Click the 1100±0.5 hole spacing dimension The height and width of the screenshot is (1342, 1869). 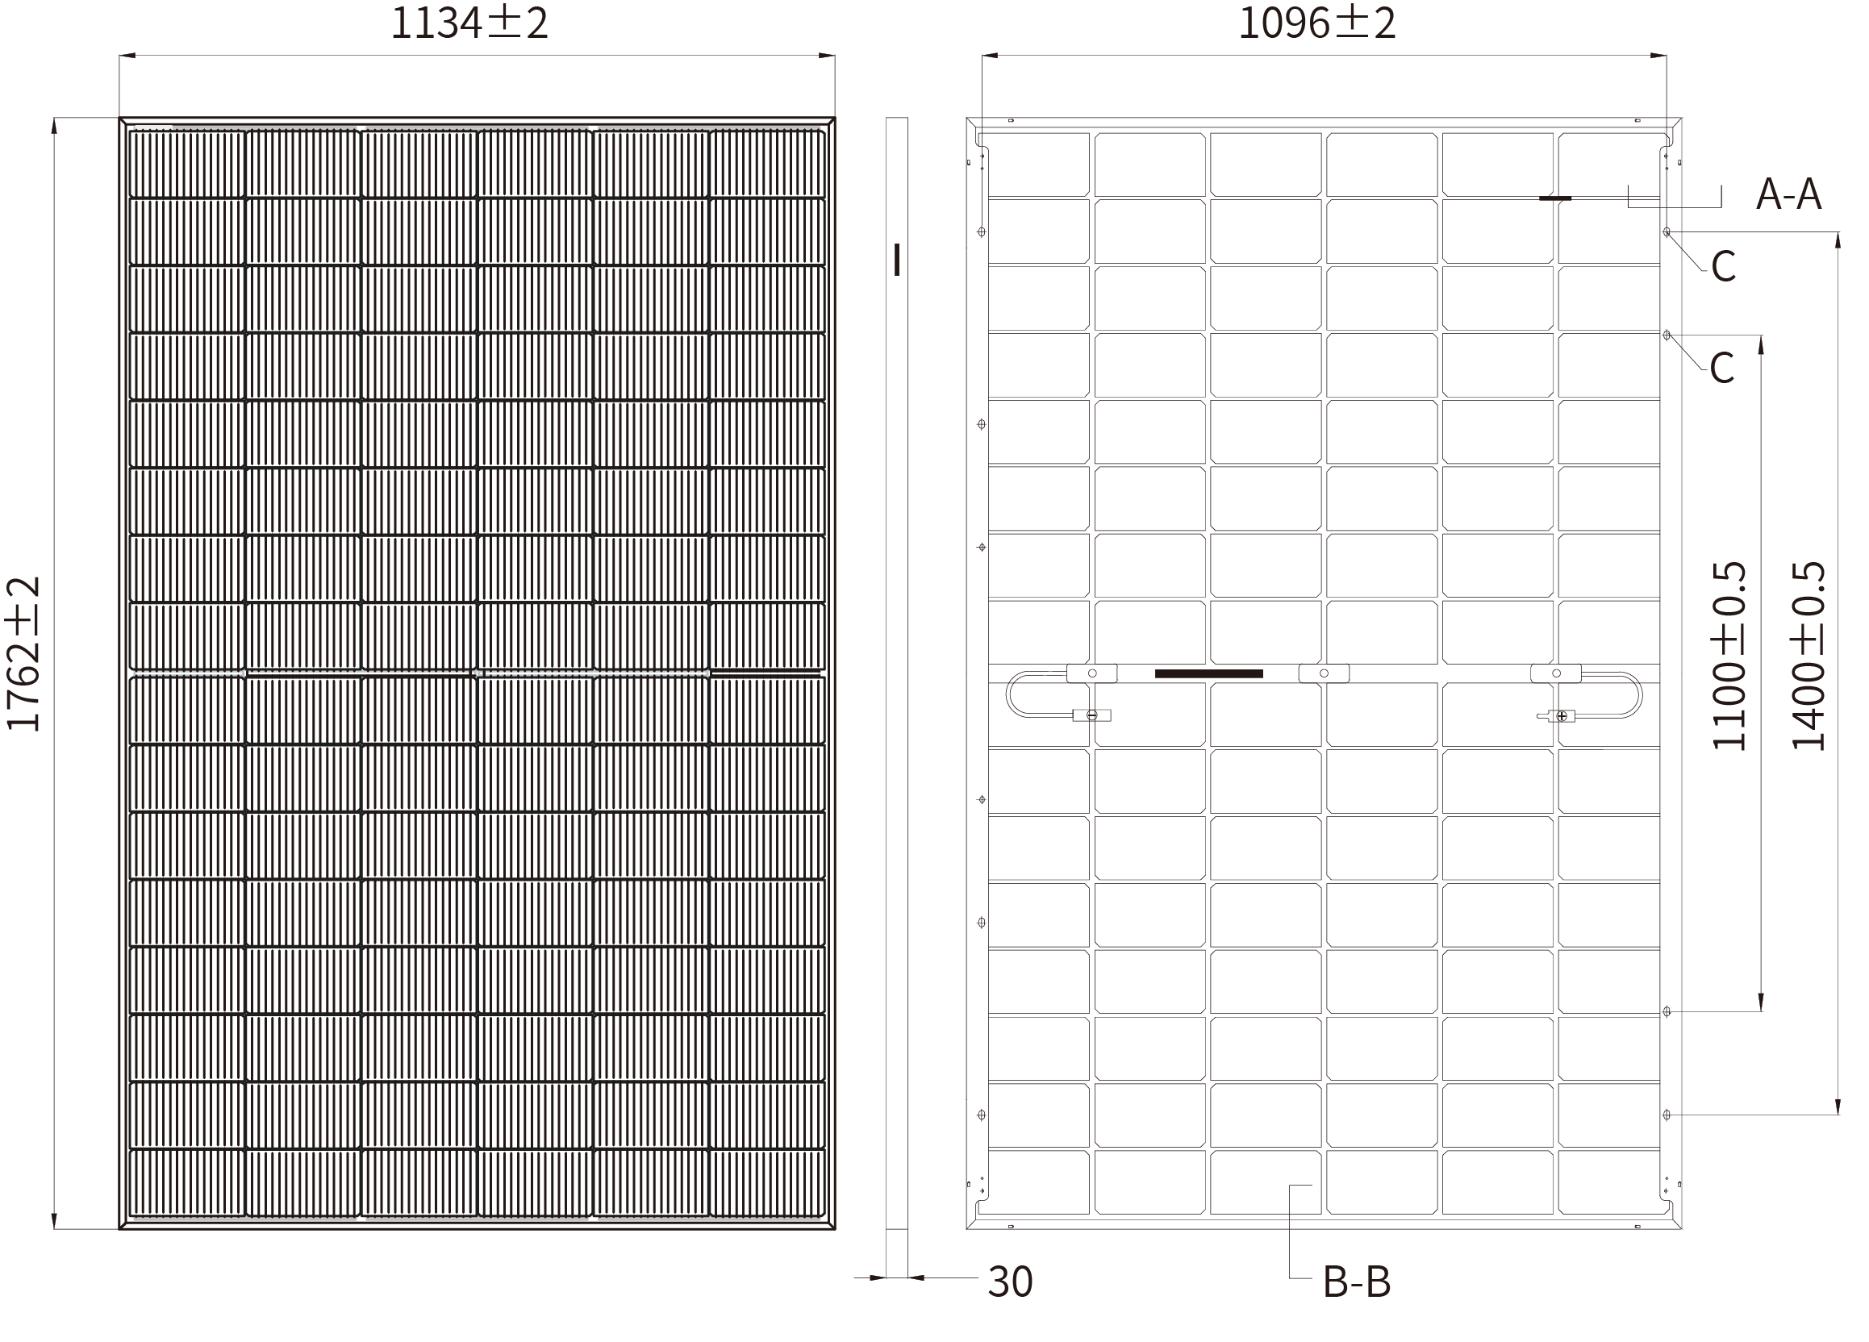pos(1729,656)
